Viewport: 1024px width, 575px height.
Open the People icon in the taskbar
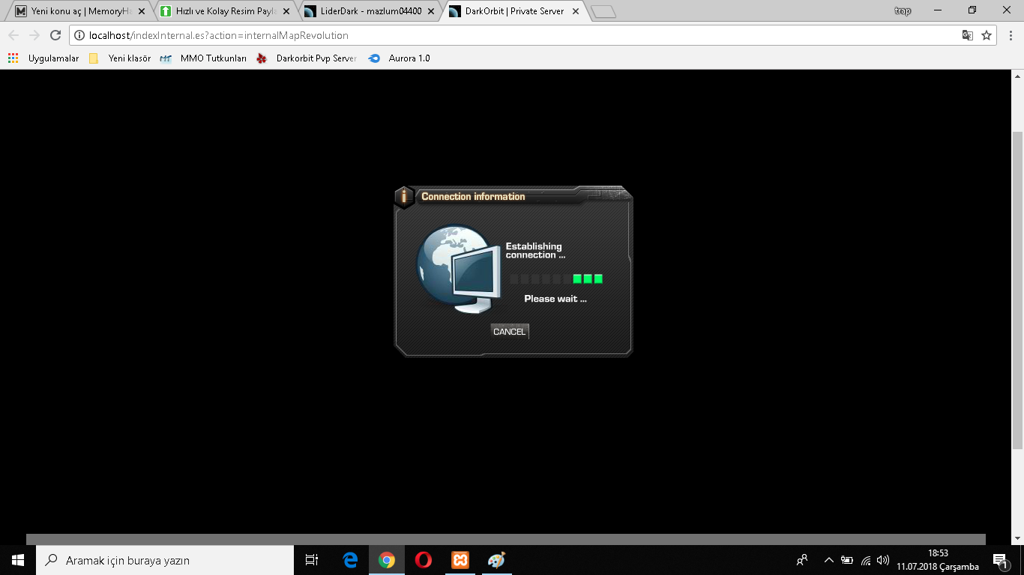pyautogui.click(x=802, y=560)
